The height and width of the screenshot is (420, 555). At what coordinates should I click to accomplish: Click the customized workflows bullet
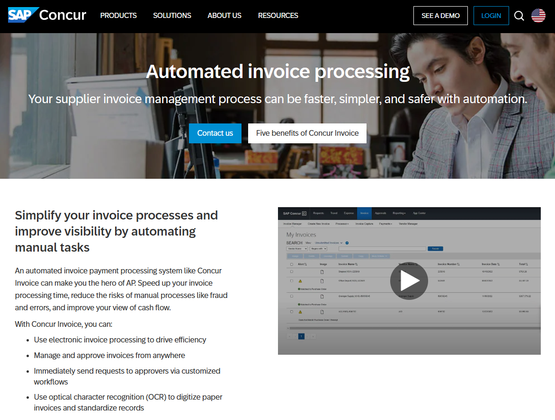tap(127, 376)
